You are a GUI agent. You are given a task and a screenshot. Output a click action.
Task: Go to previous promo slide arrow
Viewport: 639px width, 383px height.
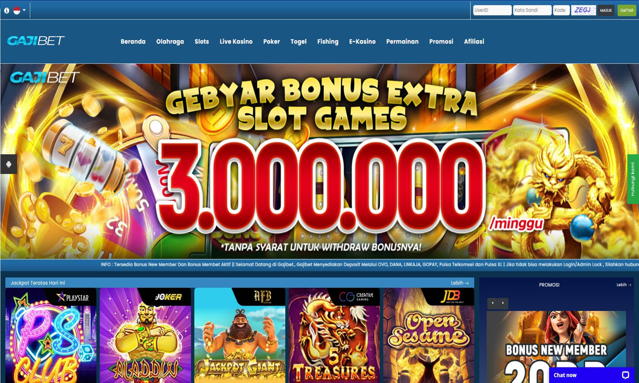[x=493, y=303]
